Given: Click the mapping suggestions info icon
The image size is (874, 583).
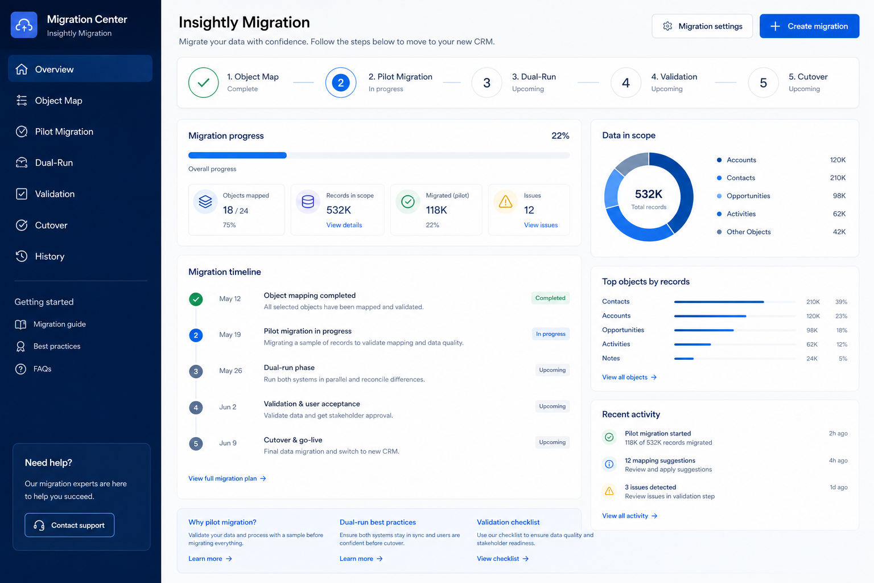Looking at the screenshot, I should [x=609, y=464].
